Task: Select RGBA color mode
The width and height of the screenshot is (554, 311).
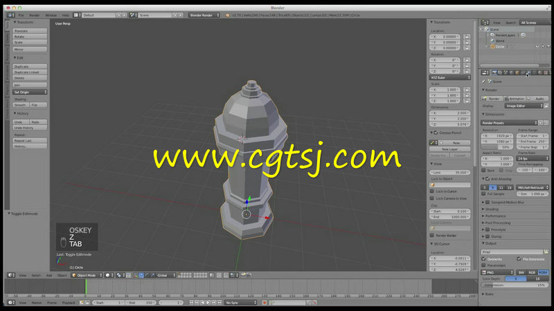Action: click(x=543, y=272)
